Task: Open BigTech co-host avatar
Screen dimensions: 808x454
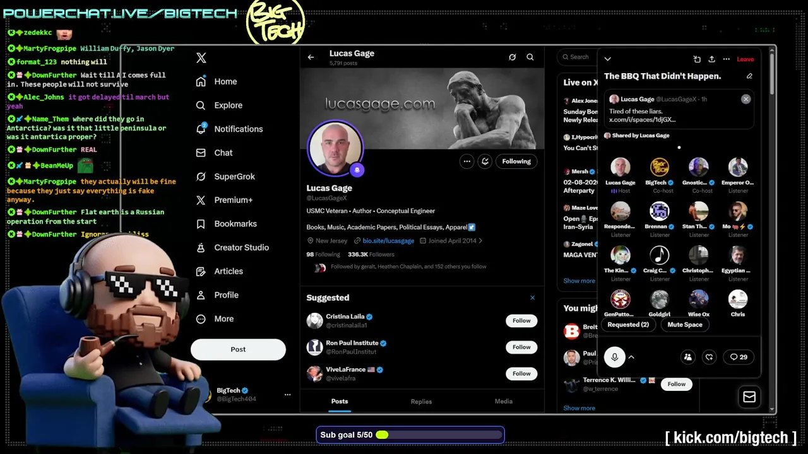Action: [x=660, y=167]
